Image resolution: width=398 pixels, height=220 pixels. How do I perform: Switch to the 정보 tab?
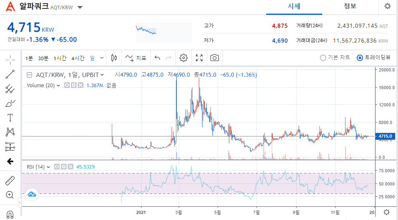350,6
